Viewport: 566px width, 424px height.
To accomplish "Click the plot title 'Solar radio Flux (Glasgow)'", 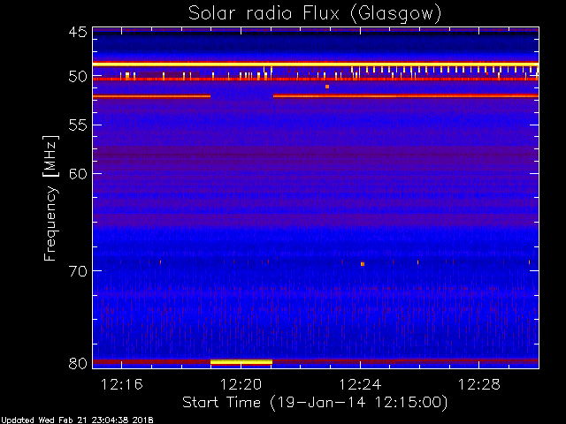I will click(x=315, y=14).
